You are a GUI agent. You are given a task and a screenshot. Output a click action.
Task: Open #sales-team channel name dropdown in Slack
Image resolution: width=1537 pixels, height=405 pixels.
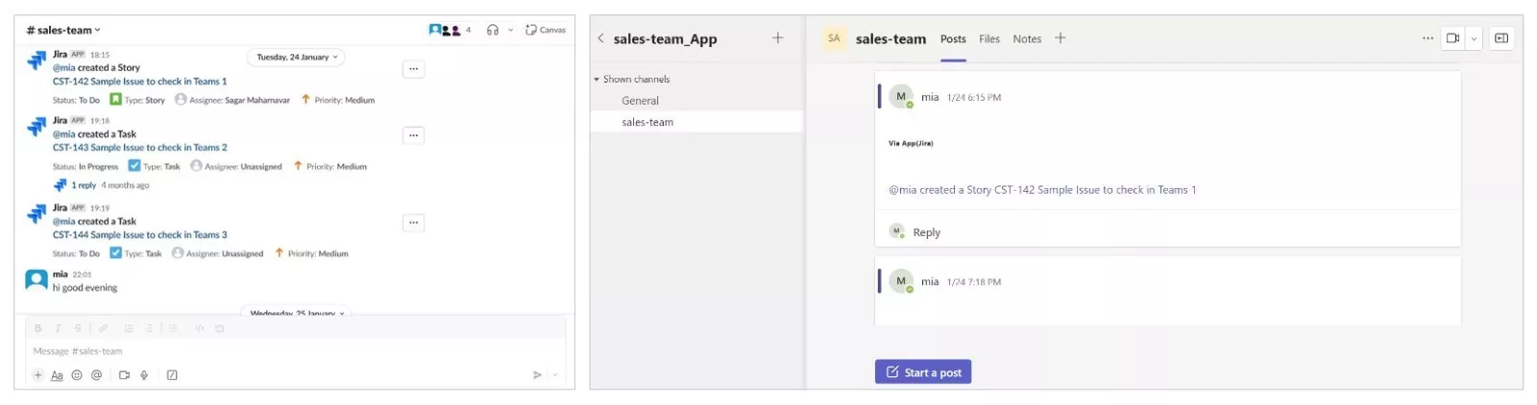pos(63,30)
